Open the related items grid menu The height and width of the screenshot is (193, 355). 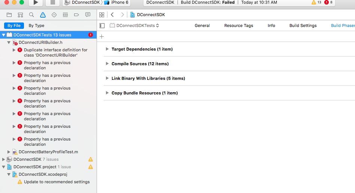101,15
